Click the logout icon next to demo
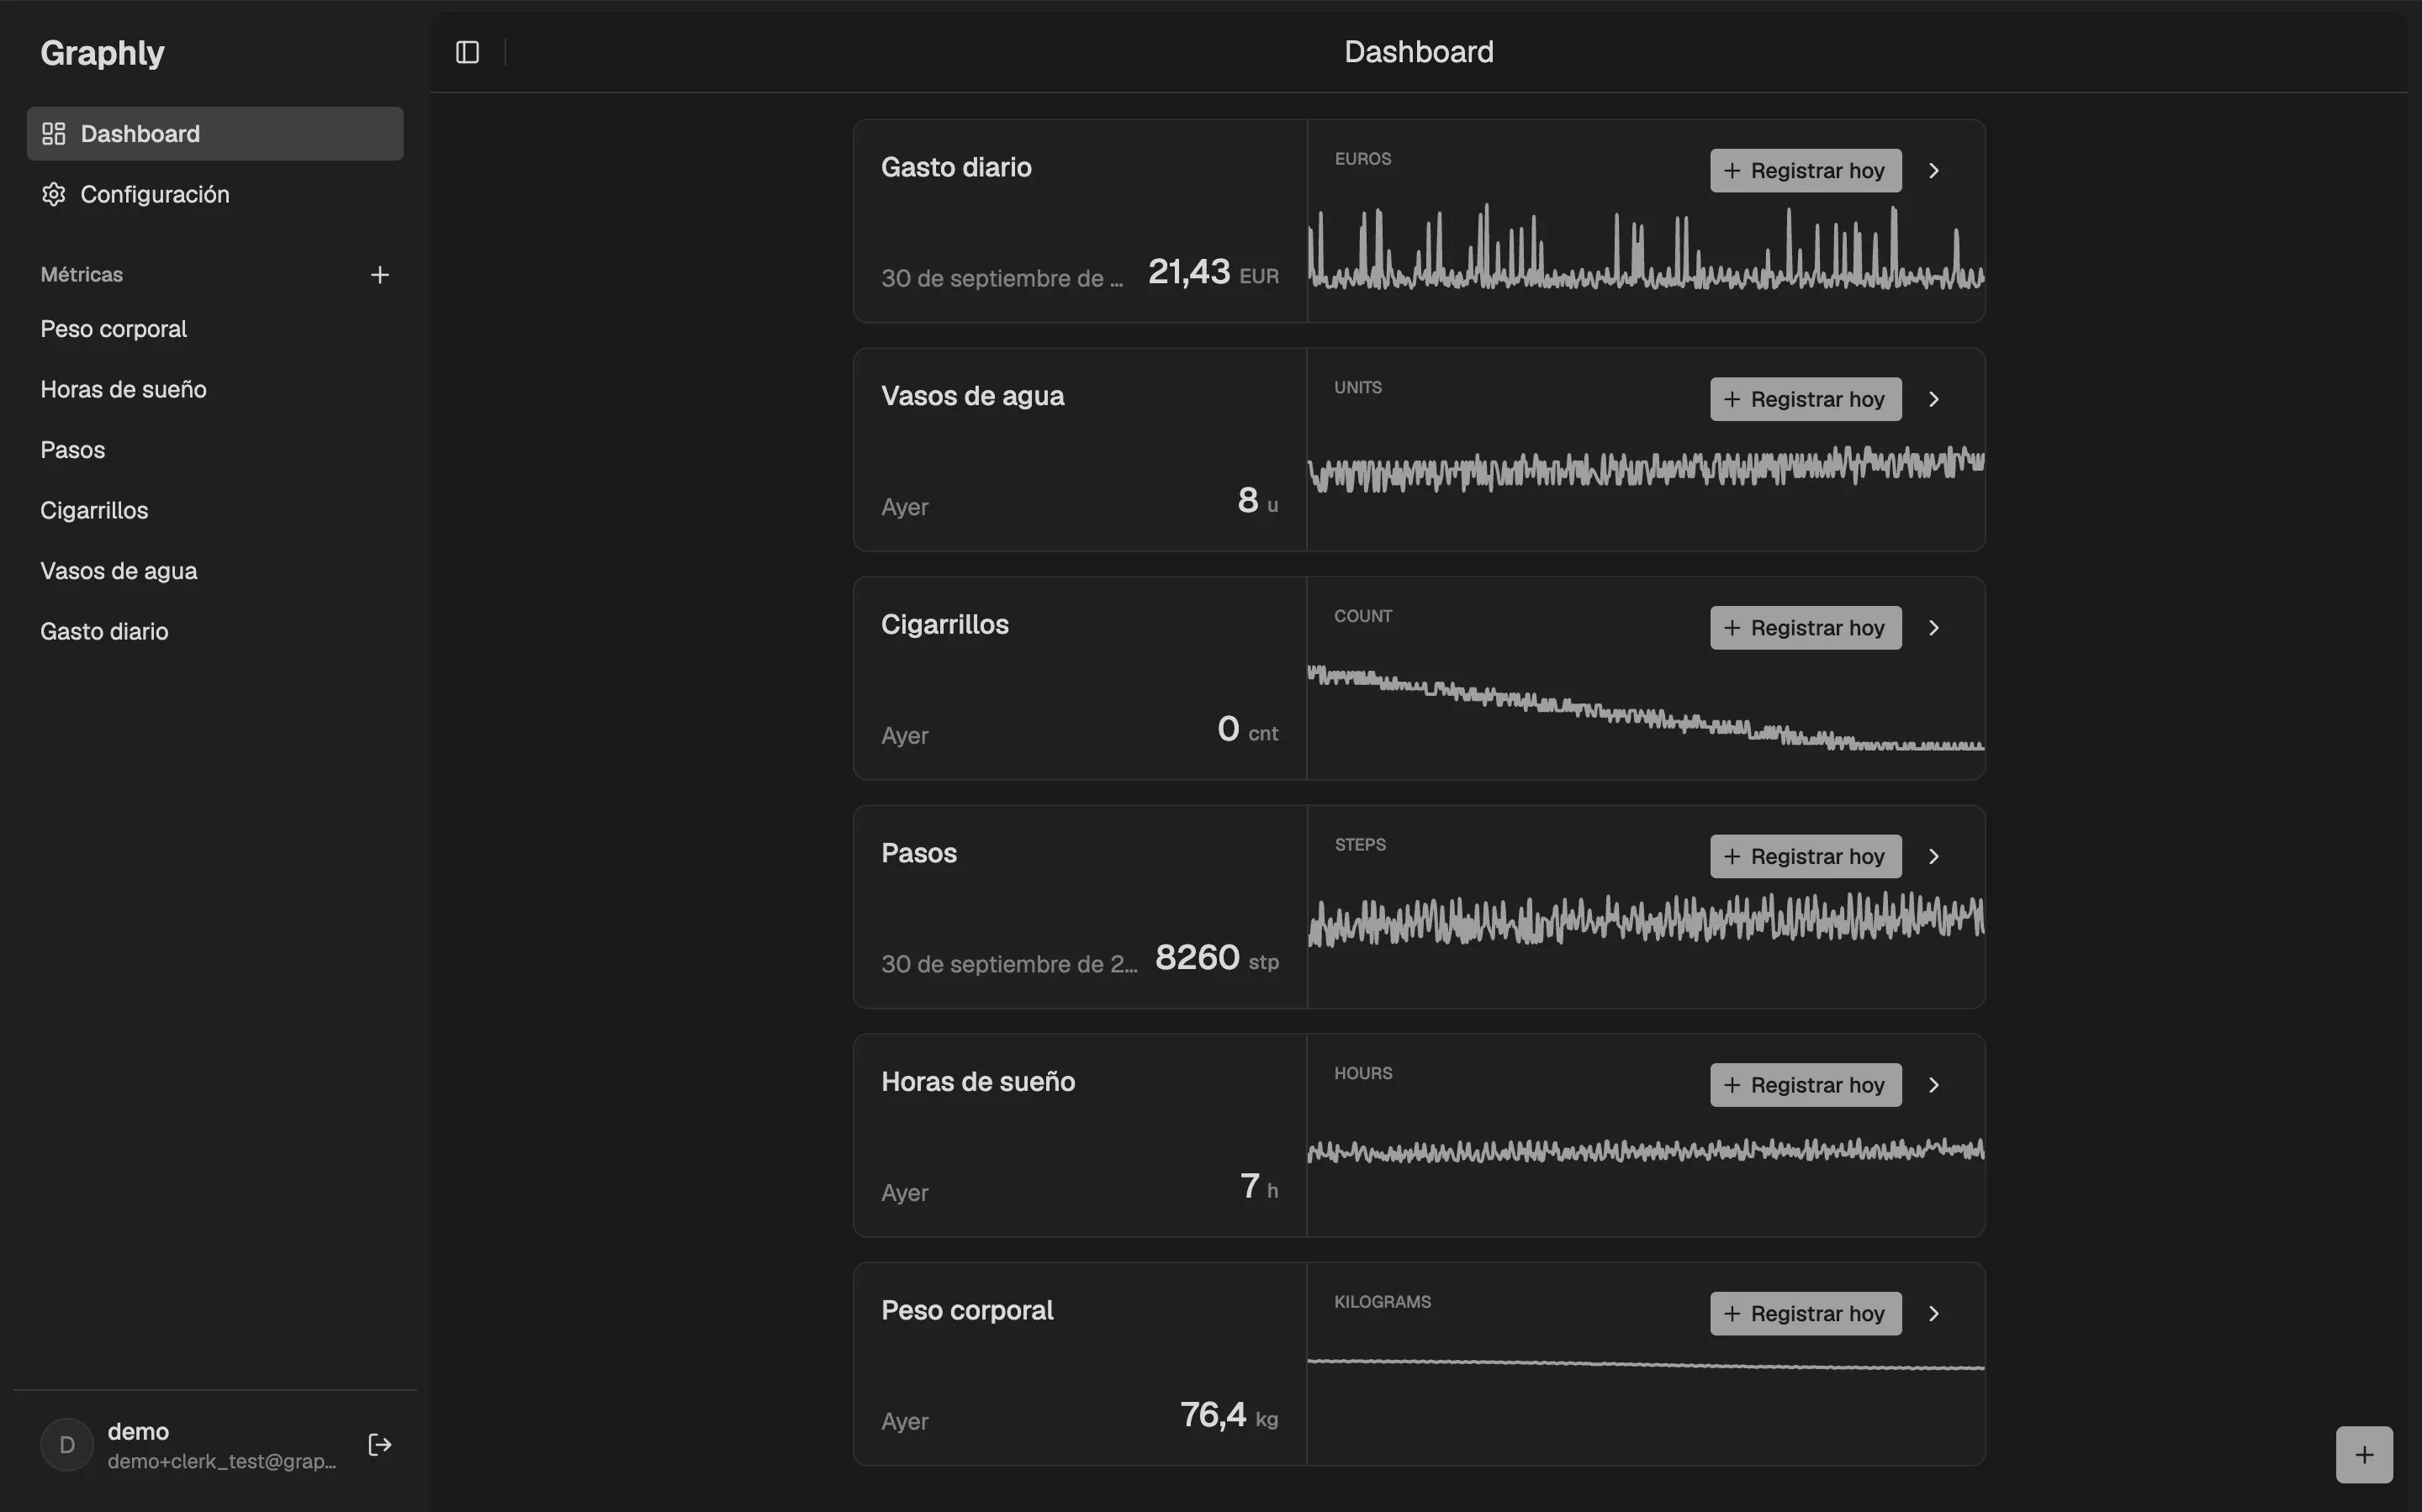 (x=379, y=1445)
